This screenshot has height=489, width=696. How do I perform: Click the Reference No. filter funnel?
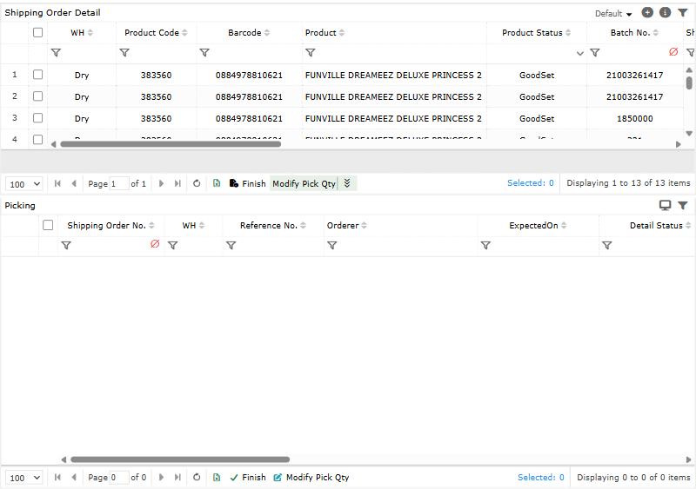(x=231, y=245)
